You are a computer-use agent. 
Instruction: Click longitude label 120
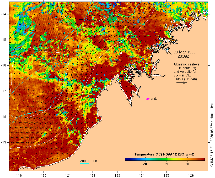(44, 175)
